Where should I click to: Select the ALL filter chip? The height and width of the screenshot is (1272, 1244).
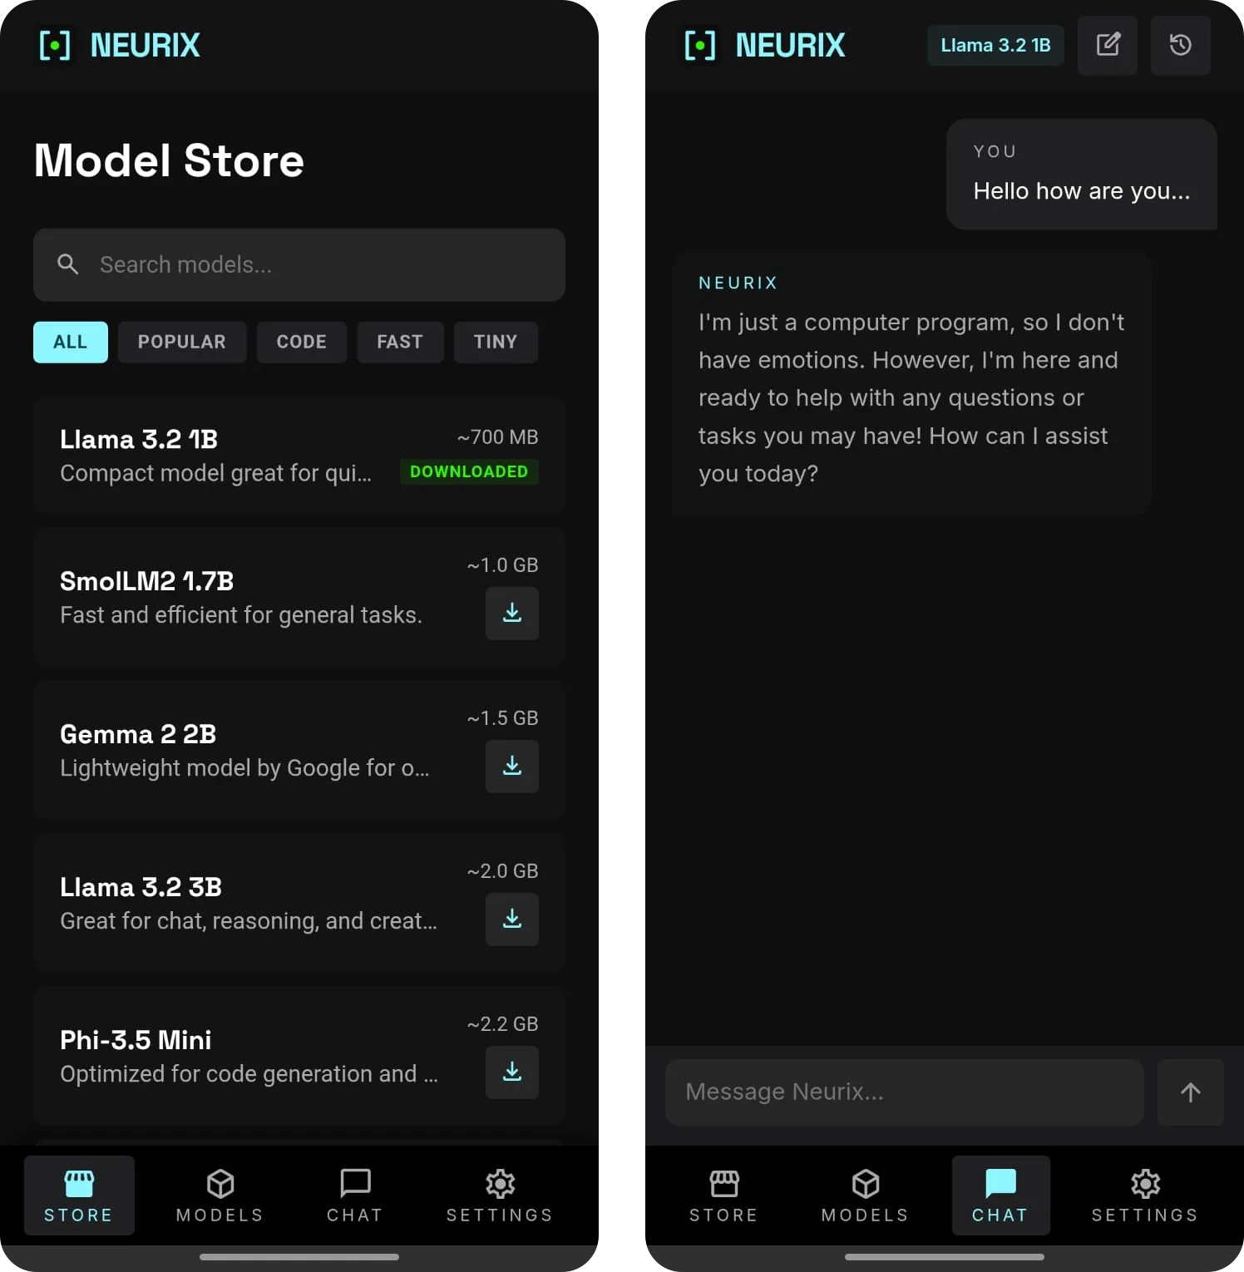click(71, 343)
